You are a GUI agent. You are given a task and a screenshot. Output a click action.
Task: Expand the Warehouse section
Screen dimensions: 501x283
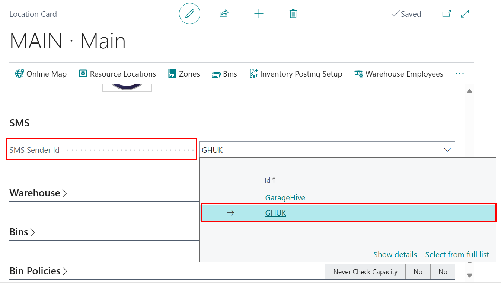click(38, 193)
